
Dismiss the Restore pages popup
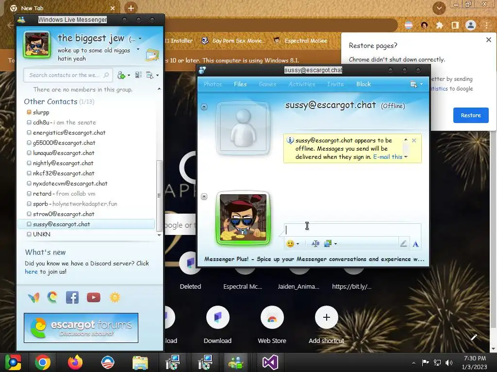[488, 40]
